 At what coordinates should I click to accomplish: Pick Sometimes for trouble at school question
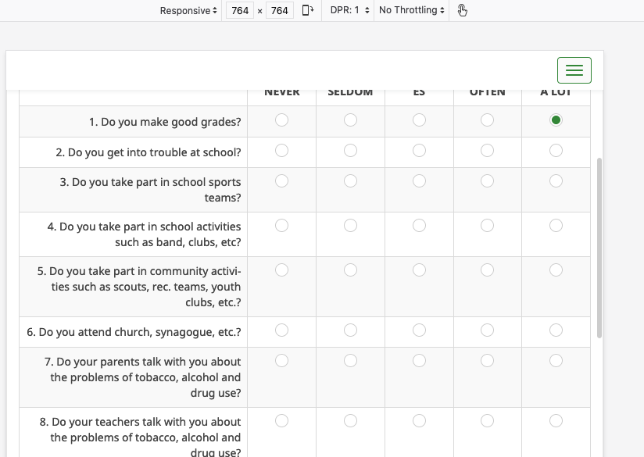[419, 151]
